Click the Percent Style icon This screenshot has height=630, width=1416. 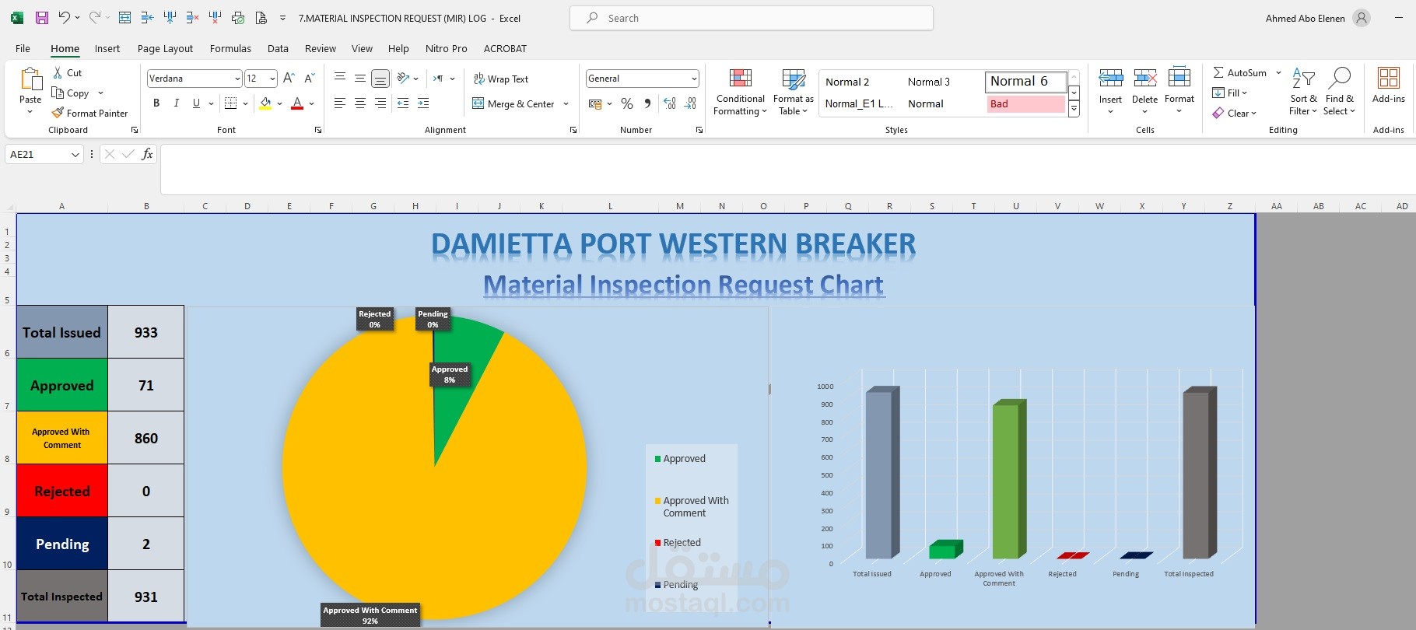[627, 103]
